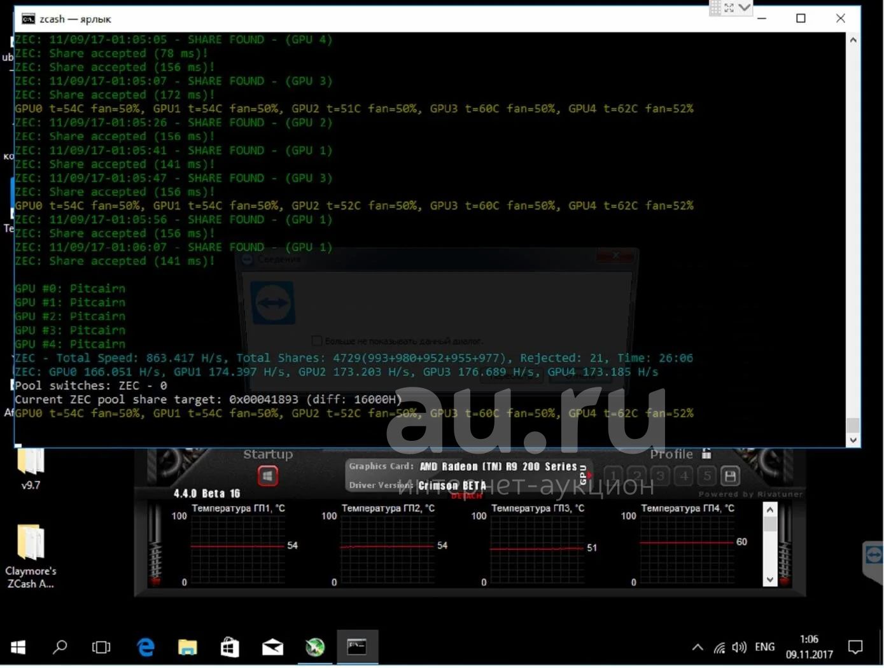Check the 'Больше не показывать данный диалог' checkbox
Image resolution: width=884 pixels, height=668 pixels.
point(316,341)
